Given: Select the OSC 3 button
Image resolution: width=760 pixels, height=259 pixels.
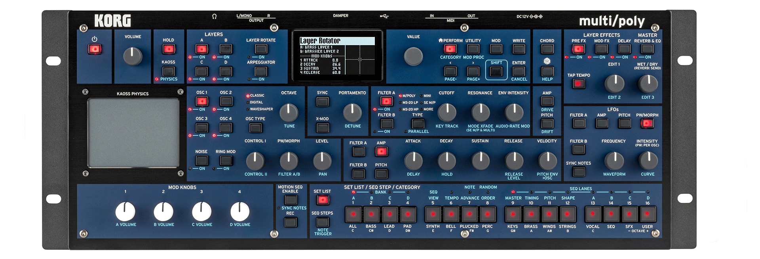Looking at the screenshot, I should (x=202, y=128).
